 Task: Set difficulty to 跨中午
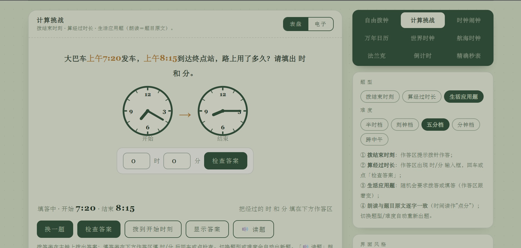click(374, 140)
